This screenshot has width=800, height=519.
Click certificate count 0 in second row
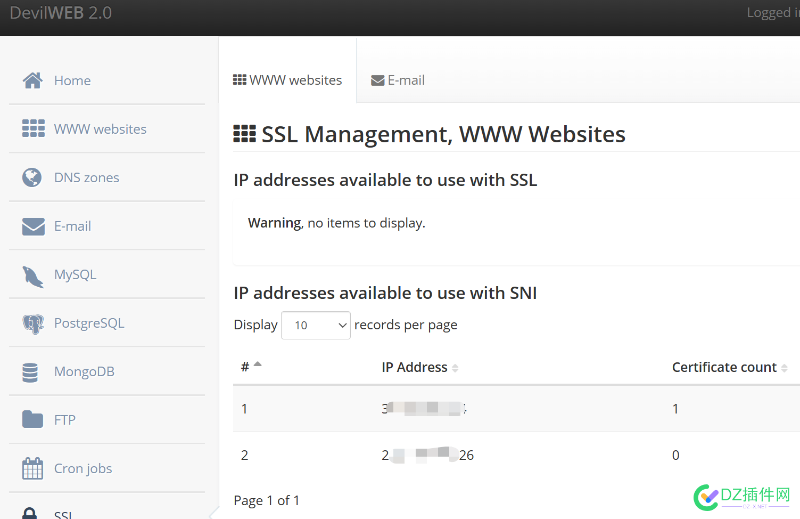675,455
